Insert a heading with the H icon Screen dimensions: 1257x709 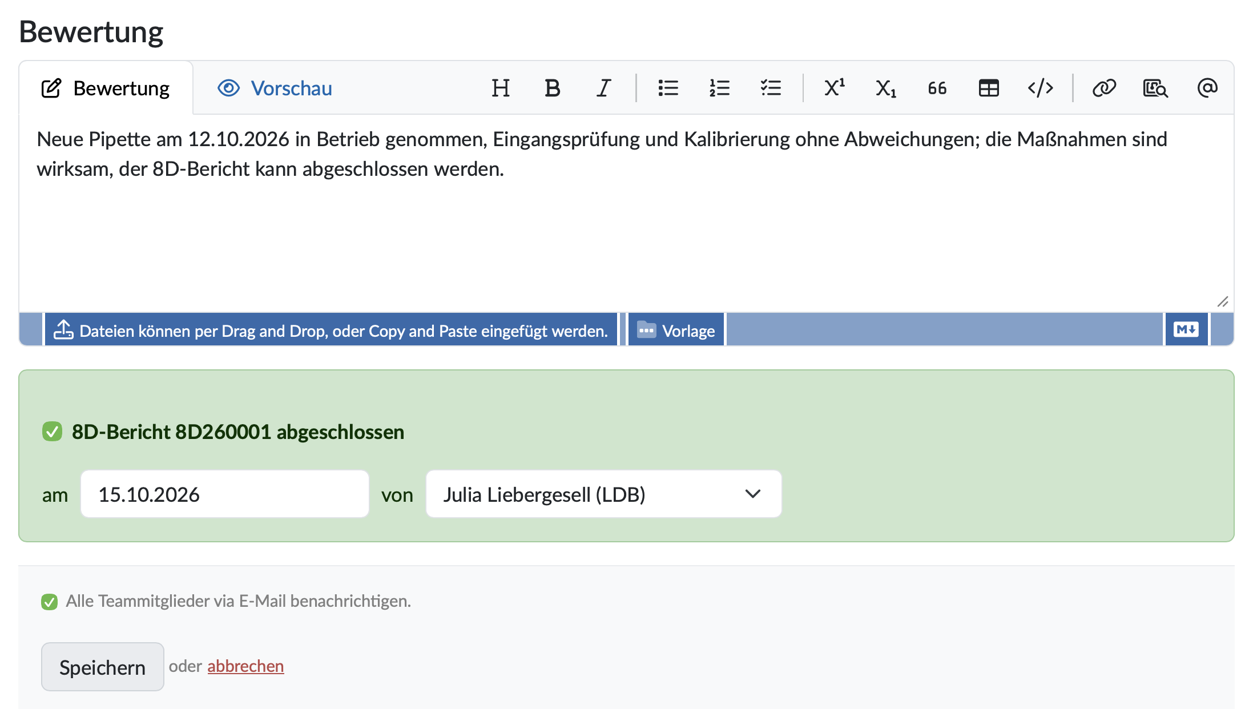point(501,88)
